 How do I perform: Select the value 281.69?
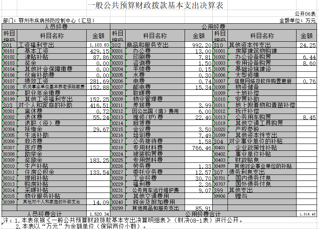[x=98, y=81]
